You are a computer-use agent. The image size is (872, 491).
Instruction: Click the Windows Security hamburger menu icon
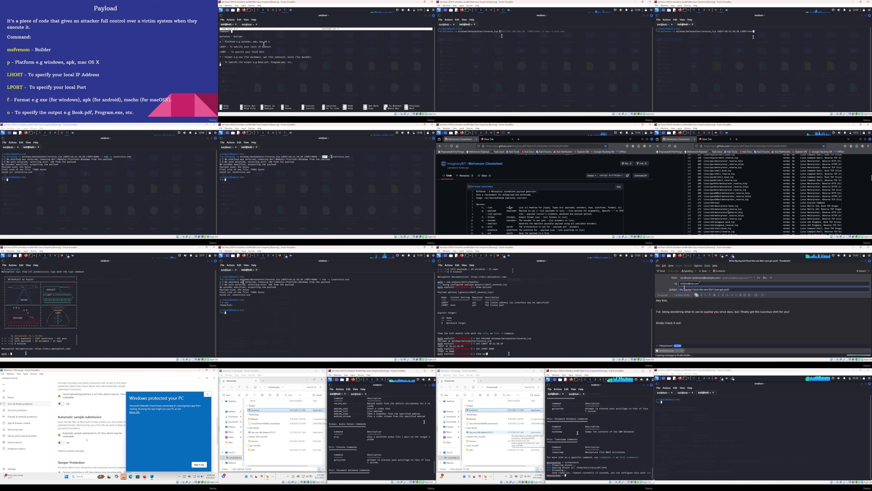(4, 391)
